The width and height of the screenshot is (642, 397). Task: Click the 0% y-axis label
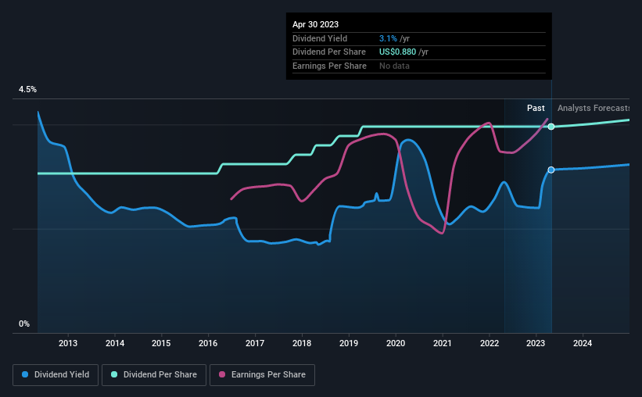point(24,324)
